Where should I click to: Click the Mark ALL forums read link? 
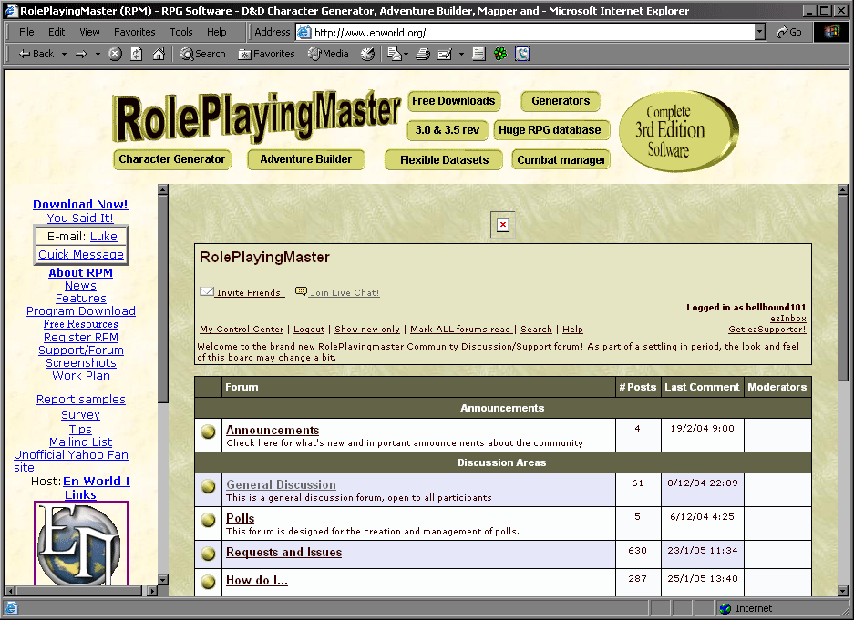click(461, 329)
